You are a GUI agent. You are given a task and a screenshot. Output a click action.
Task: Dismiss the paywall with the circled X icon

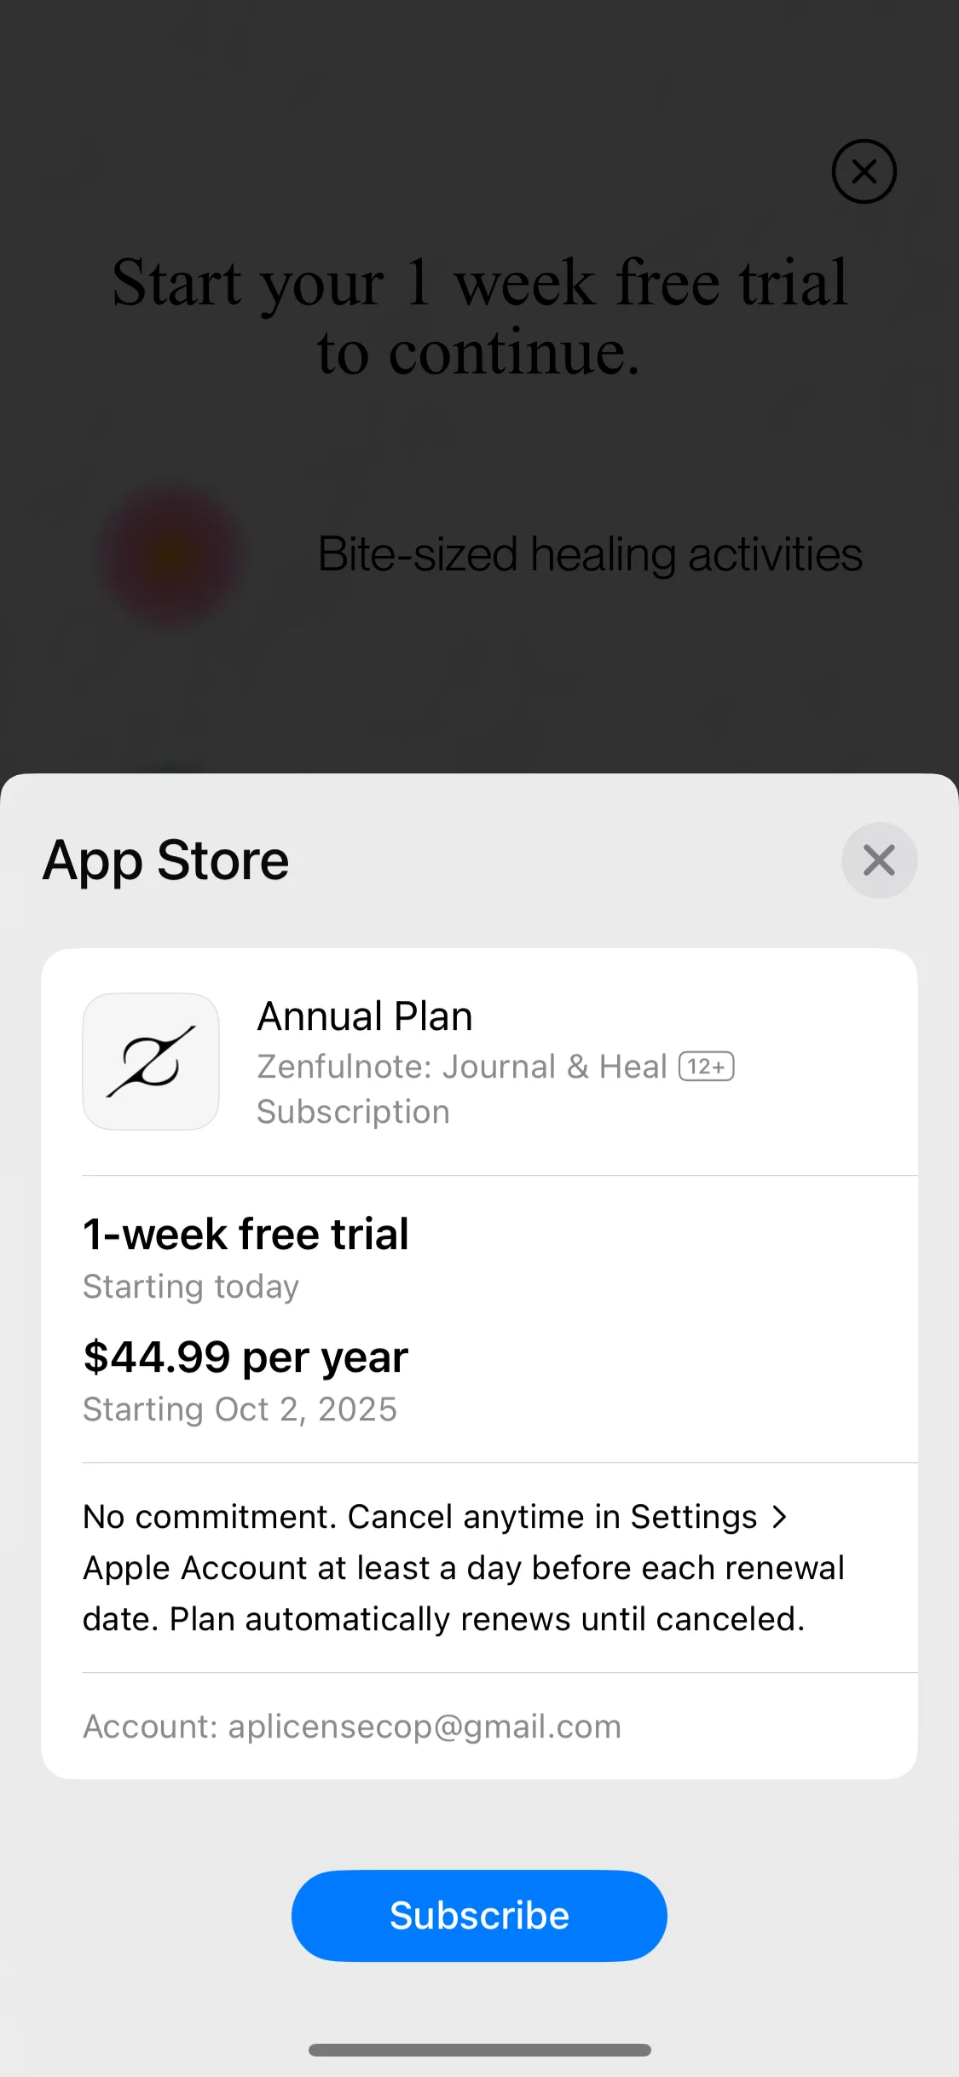tap(864, 171)
